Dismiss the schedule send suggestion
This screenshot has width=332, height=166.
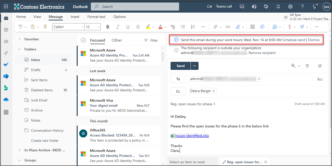(314, 40)
